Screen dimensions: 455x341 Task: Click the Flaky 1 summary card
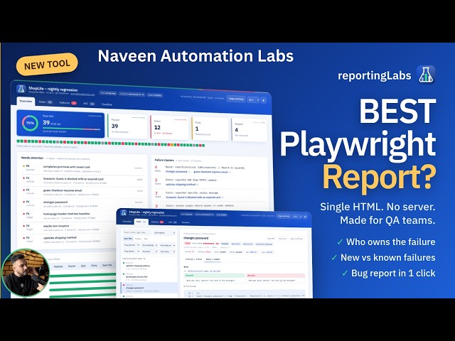click(x=210, y=129)
